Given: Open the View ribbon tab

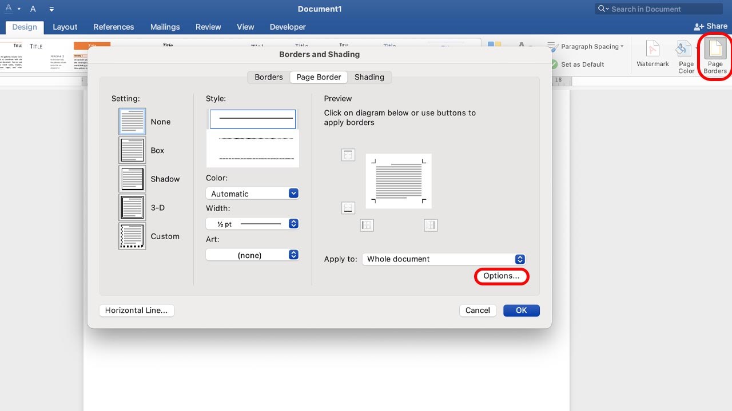Looking at the screenshot, I should tap(245, 27).
